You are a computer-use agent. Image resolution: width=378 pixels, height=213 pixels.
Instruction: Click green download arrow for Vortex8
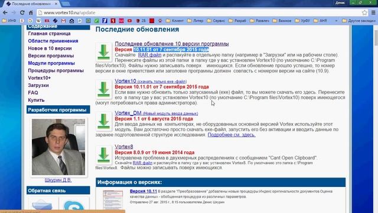tap(104, 155)
